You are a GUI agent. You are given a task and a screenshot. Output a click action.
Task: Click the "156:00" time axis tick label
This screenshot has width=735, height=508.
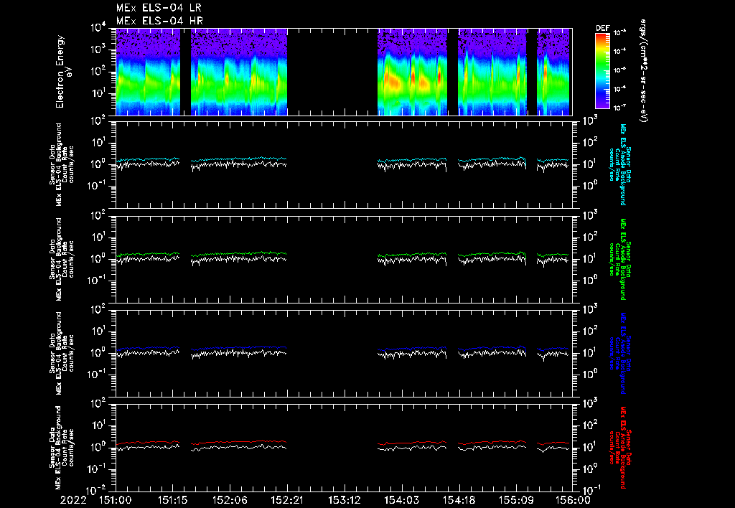573,501
